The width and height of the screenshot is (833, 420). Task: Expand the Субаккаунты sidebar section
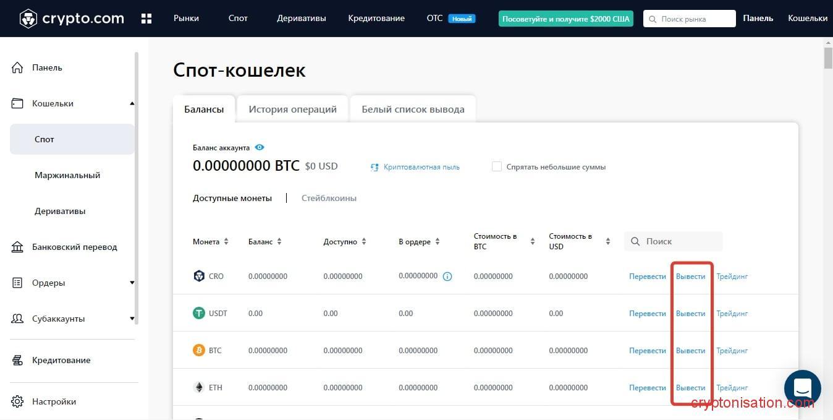tap(132, 319)
